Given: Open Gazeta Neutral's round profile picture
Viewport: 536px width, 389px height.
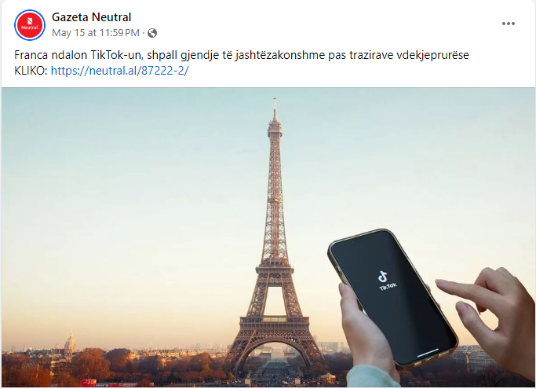Looking at the screenshot, I should 30,25.
